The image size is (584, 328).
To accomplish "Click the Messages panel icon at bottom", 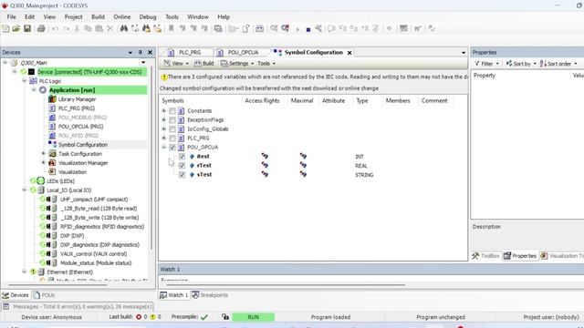I will click(x=6, y=306).
